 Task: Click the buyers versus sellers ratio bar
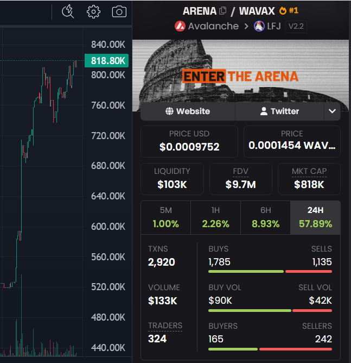(270, 349)
